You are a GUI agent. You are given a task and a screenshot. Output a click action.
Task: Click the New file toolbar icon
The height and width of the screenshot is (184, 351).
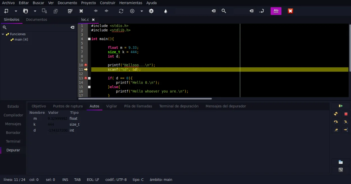(x=6, y=11)
